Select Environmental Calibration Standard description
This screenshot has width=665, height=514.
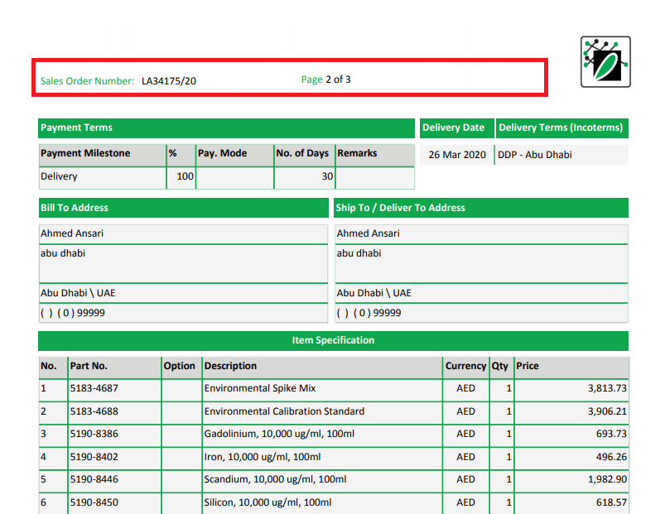point(284,411)
